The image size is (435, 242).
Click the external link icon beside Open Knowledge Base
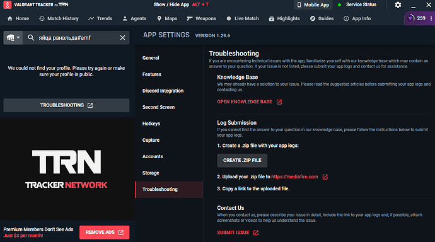(x=279, y=102)
